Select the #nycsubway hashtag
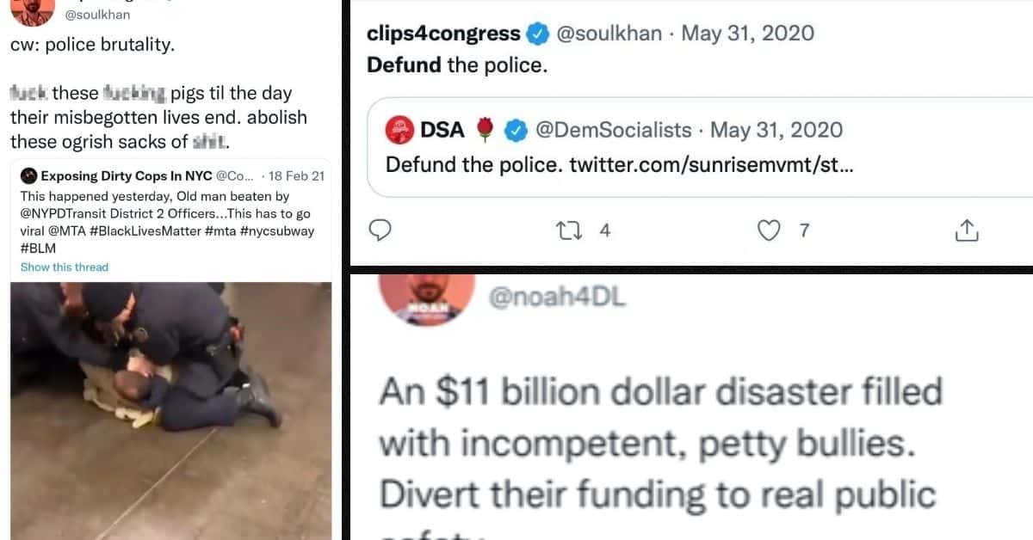The image size is (1033, 540). 282,230
